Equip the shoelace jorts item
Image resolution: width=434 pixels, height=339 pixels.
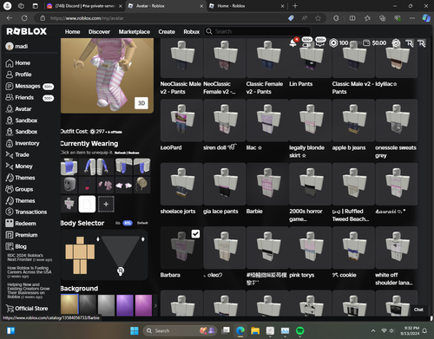pos(181,184)
